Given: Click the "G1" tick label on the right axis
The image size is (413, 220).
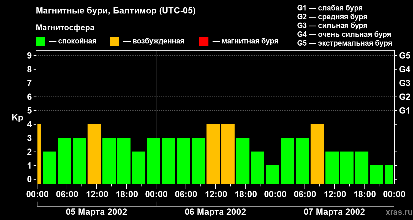Looking at the screenshot, I should point(404,111).
